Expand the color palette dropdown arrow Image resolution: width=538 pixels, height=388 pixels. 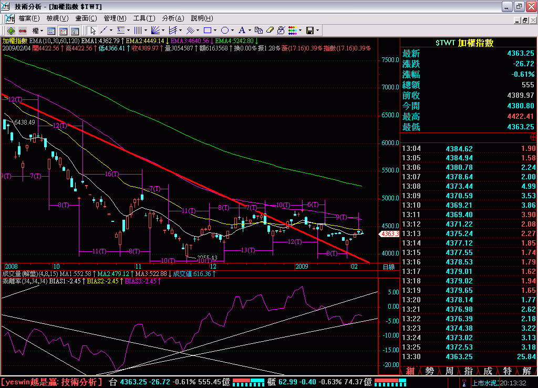tap(301, 31)
